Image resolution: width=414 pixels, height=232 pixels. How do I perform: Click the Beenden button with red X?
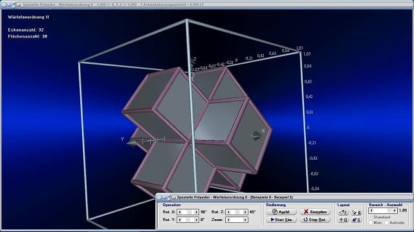coord(315,212)
